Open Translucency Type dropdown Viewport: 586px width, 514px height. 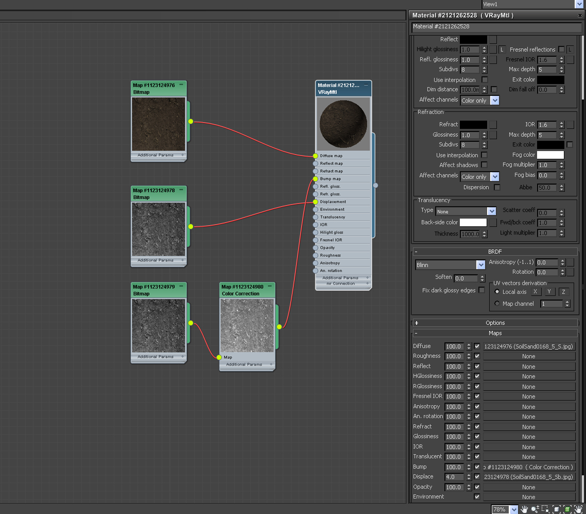[491, 211]
